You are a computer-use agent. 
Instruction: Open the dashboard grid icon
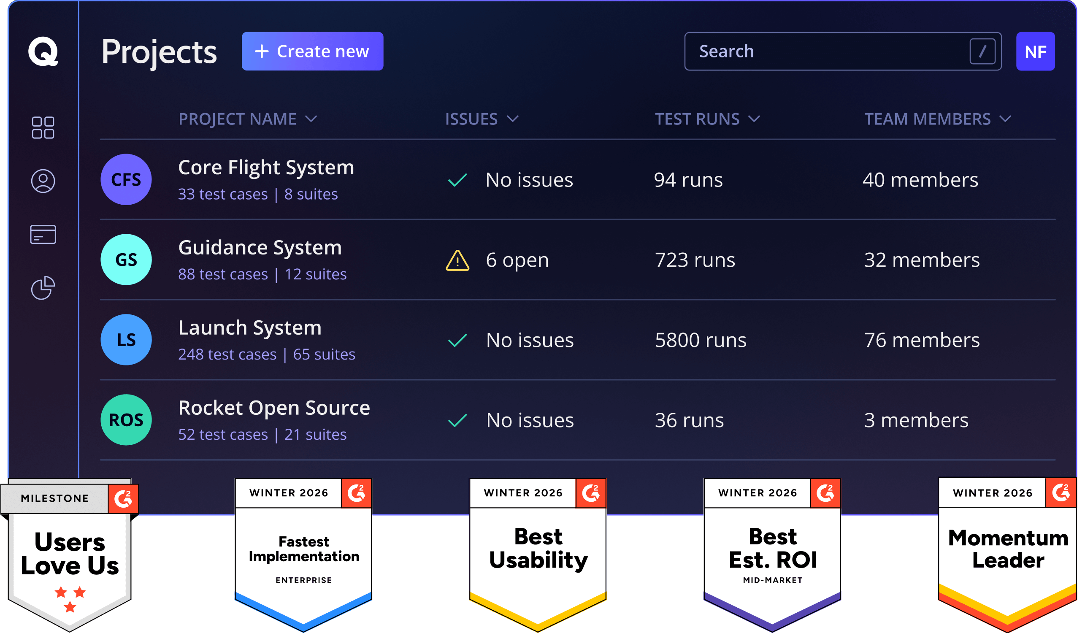(x=43, y=127)
